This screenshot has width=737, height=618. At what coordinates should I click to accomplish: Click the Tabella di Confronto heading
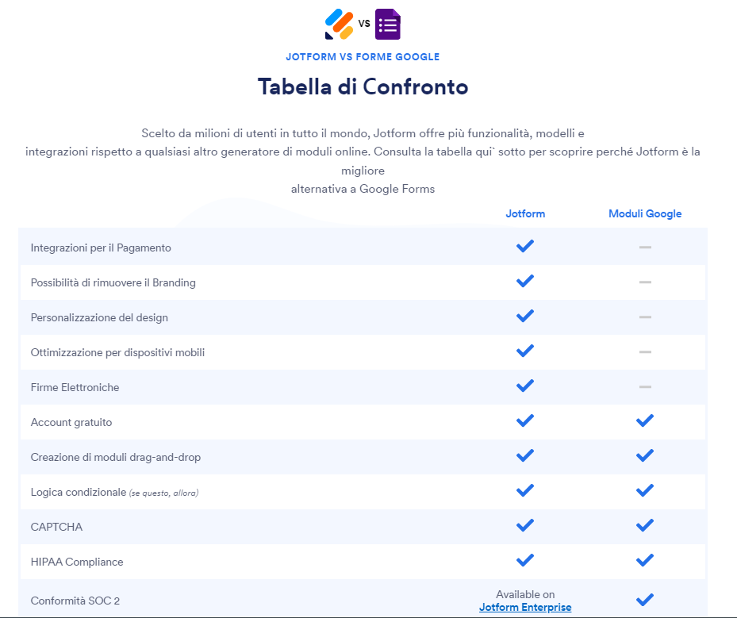(x=363, y=86)
